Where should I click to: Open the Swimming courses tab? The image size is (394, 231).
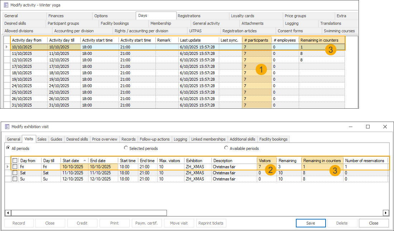point(339,31)
